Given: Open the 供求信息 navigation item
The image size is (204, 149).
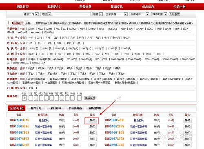Looking at the screenshot, I should (x=148, y=7).
